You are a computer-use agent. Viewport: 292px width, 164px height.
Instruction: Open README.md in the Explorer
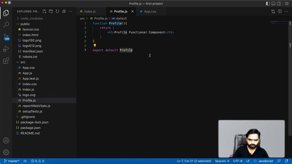click(x=44, y=133)
